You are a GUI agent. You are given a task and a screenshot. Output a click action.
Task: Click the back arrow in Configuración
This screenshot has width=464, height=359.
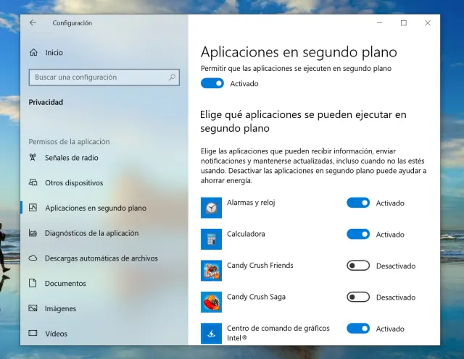pos(33,23)
